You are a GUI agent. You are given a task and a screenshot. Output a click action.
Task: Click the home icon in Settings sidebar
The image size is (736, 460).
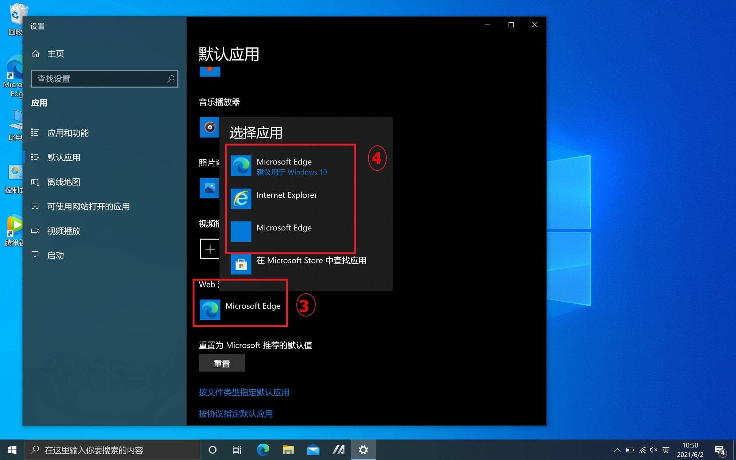point(36,54)
